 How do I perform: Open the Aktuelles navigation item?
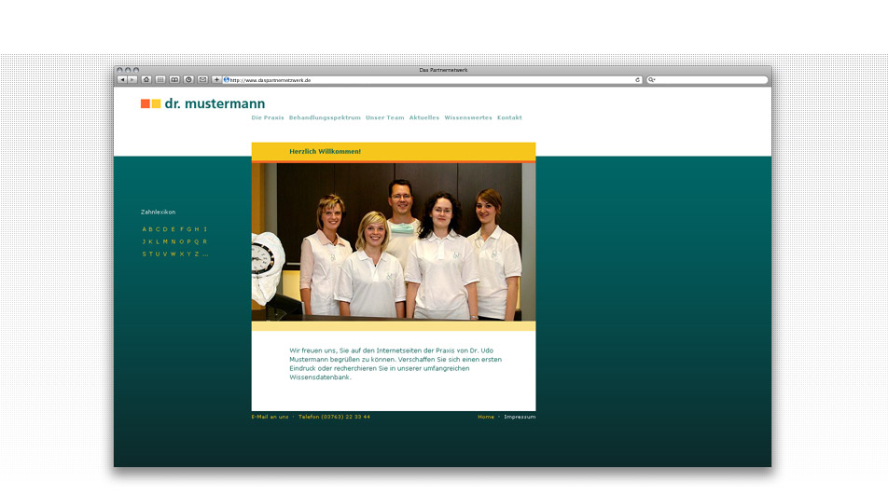[x=424, y=118]
